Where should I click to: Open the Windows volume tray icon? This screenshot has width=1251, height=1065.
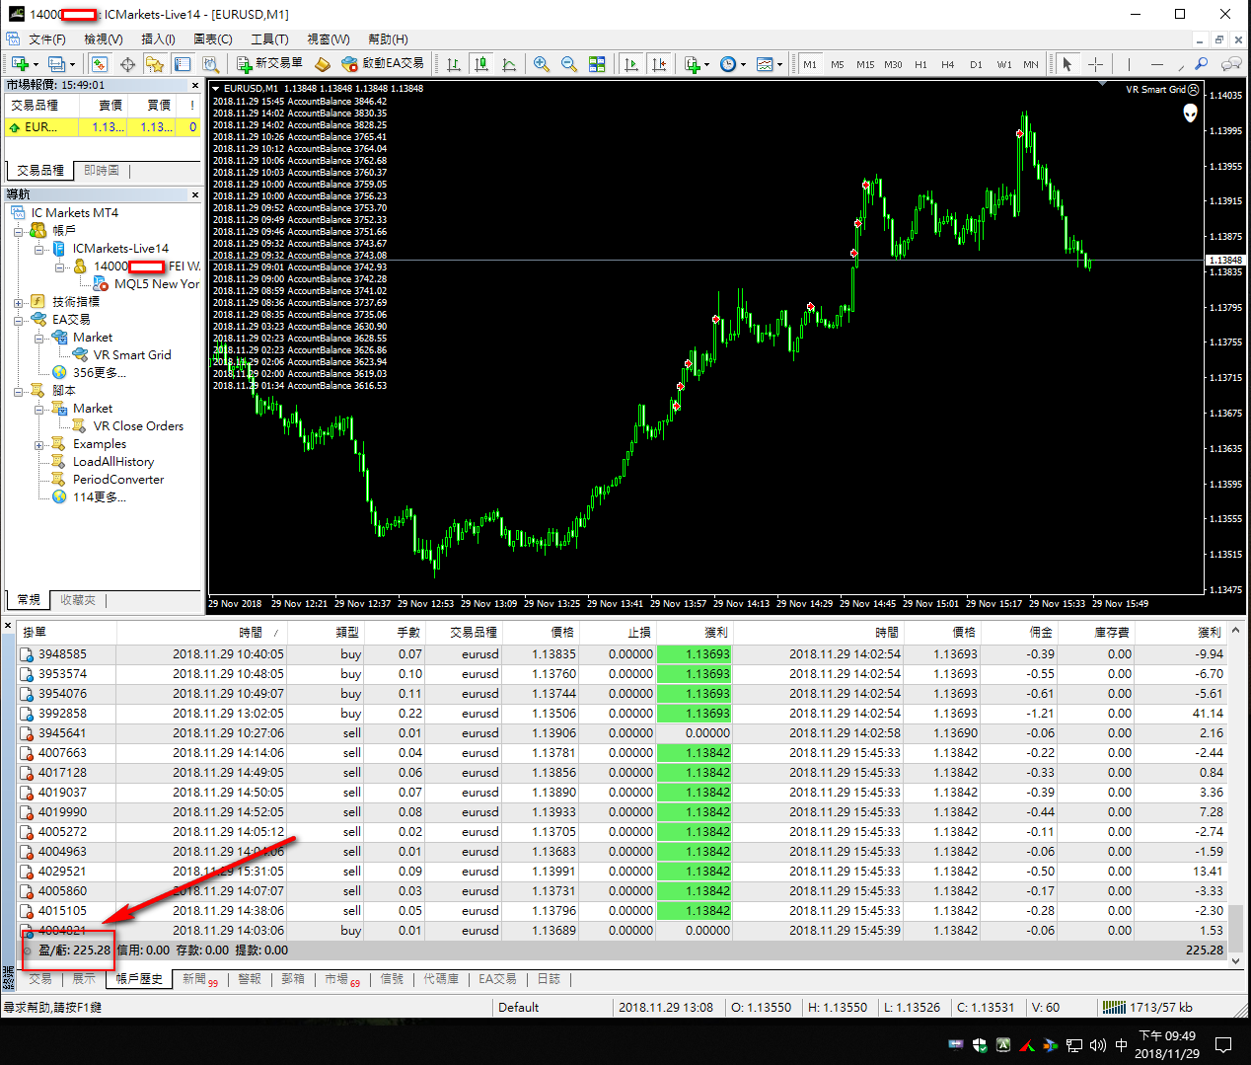click(x=1098, y=1044)
